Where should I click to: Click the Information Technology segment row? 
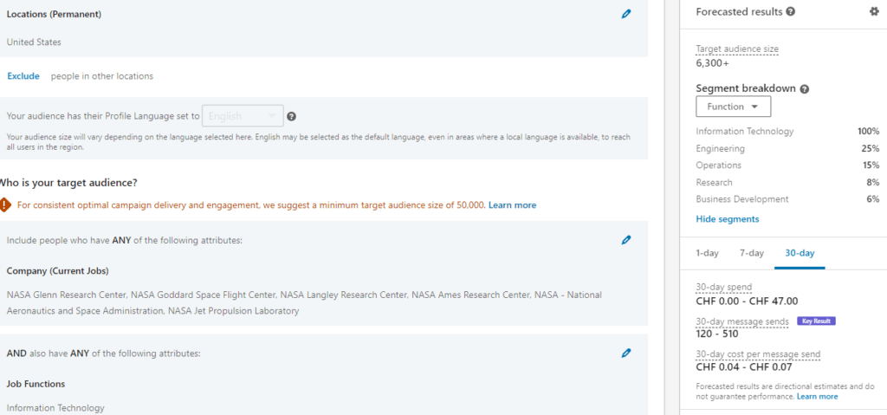pyautogui.click(x=787, y=132)
